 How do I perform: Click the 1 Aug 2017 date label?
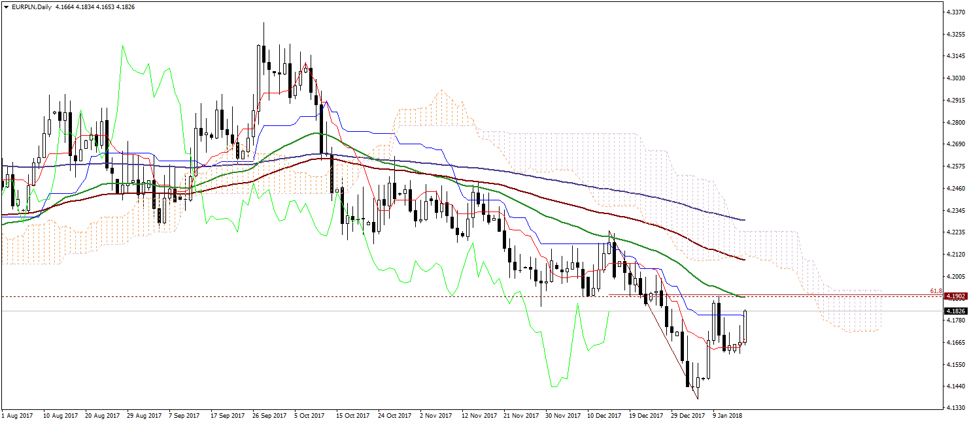tap(18, 415)
